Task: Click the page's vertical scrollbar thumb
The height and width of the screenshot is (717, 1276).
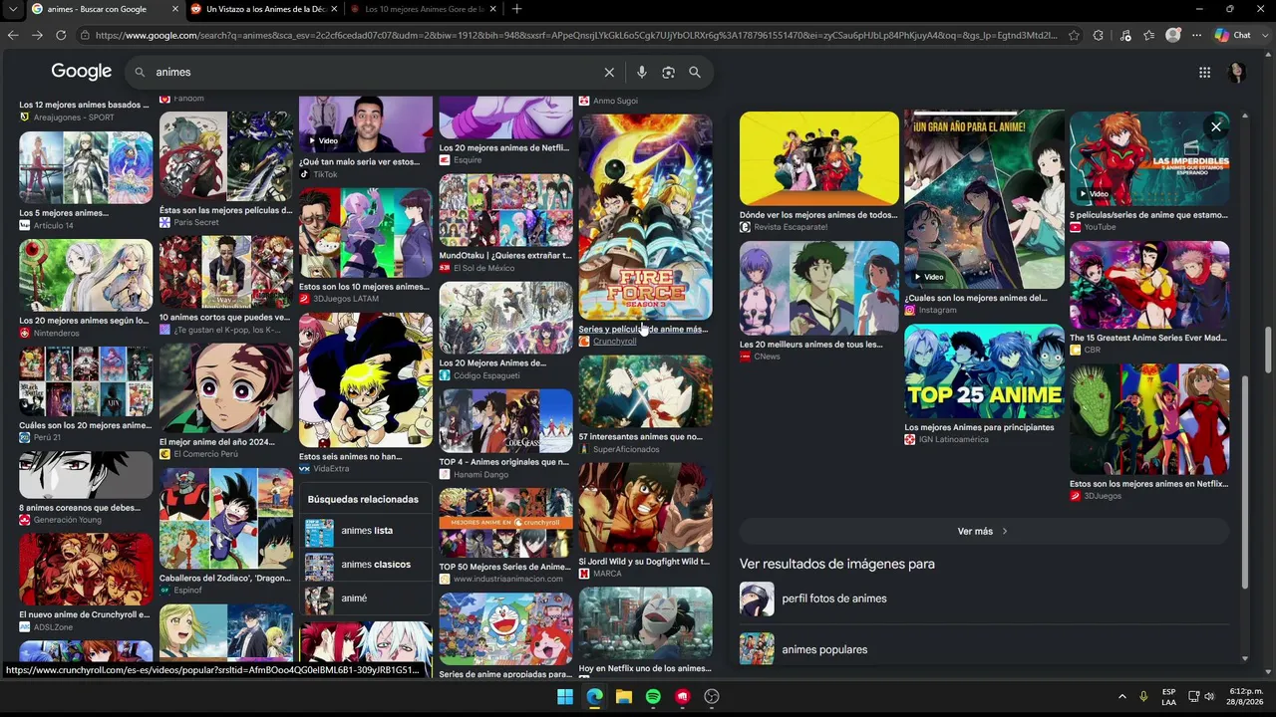Action: tap(1268, 350)
